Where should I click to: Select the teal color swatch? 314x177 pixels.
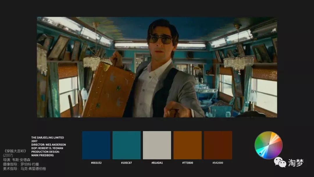click(126, 145)
